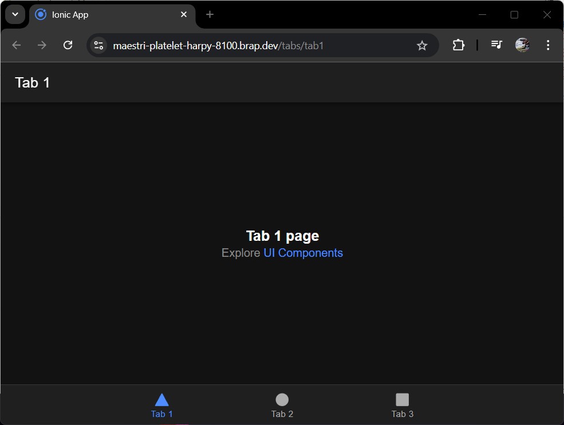564x425 pixels.
Task: Open the media controls icon in the toolbar
Action: (496, 45)
